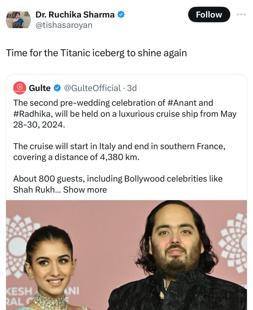Open Dr. Ruchika Sharma's profile avatar

click(18, 20)
